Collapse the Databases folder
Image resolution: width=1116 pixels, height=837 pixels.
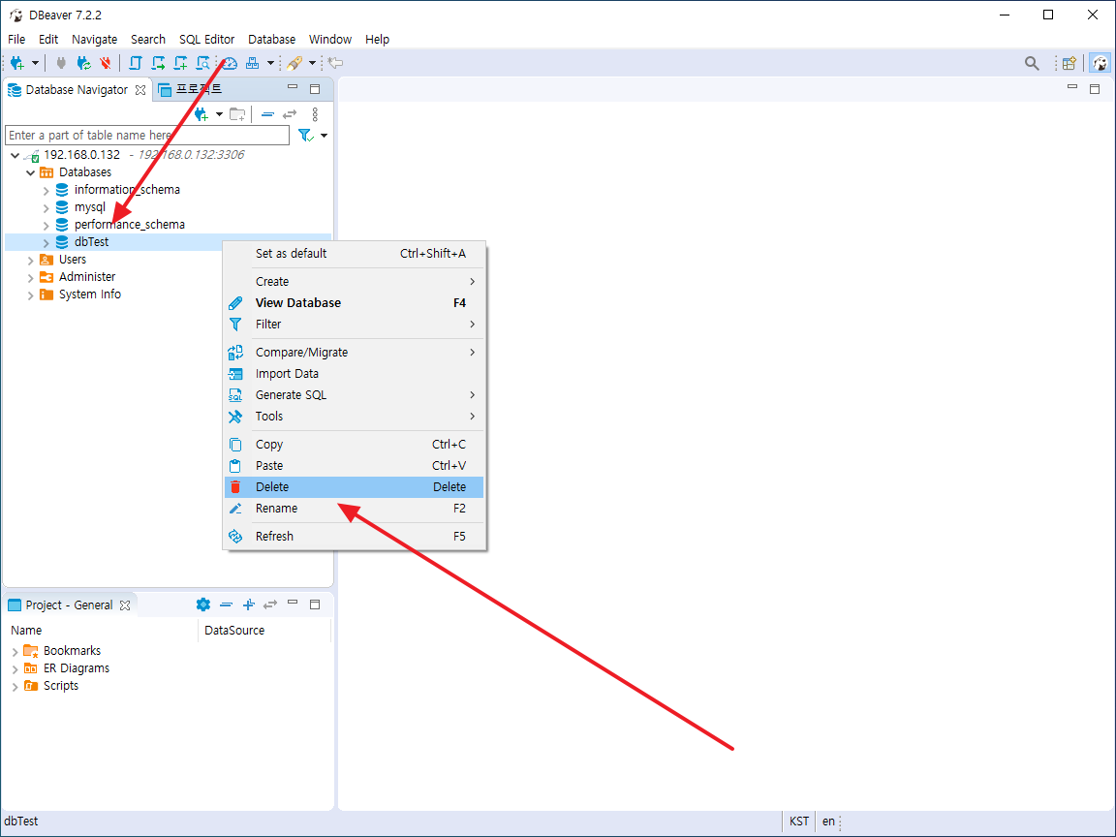coord(31,172)
